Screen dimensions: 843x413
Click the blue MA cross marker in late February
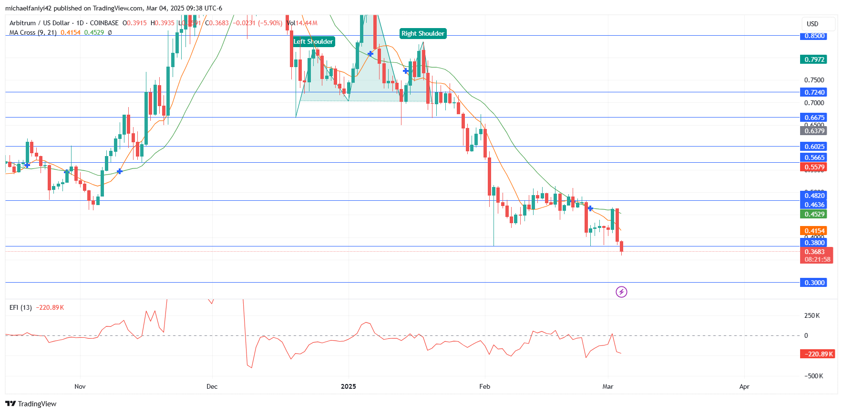tap(590, 208)
